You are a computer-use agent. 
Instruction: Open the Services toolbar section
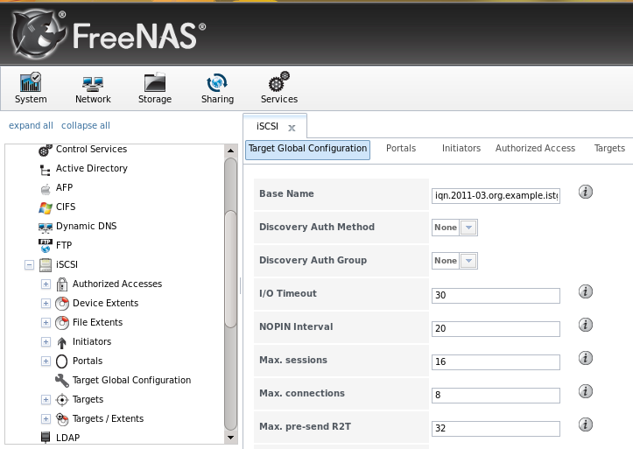[x=279, y=88]
